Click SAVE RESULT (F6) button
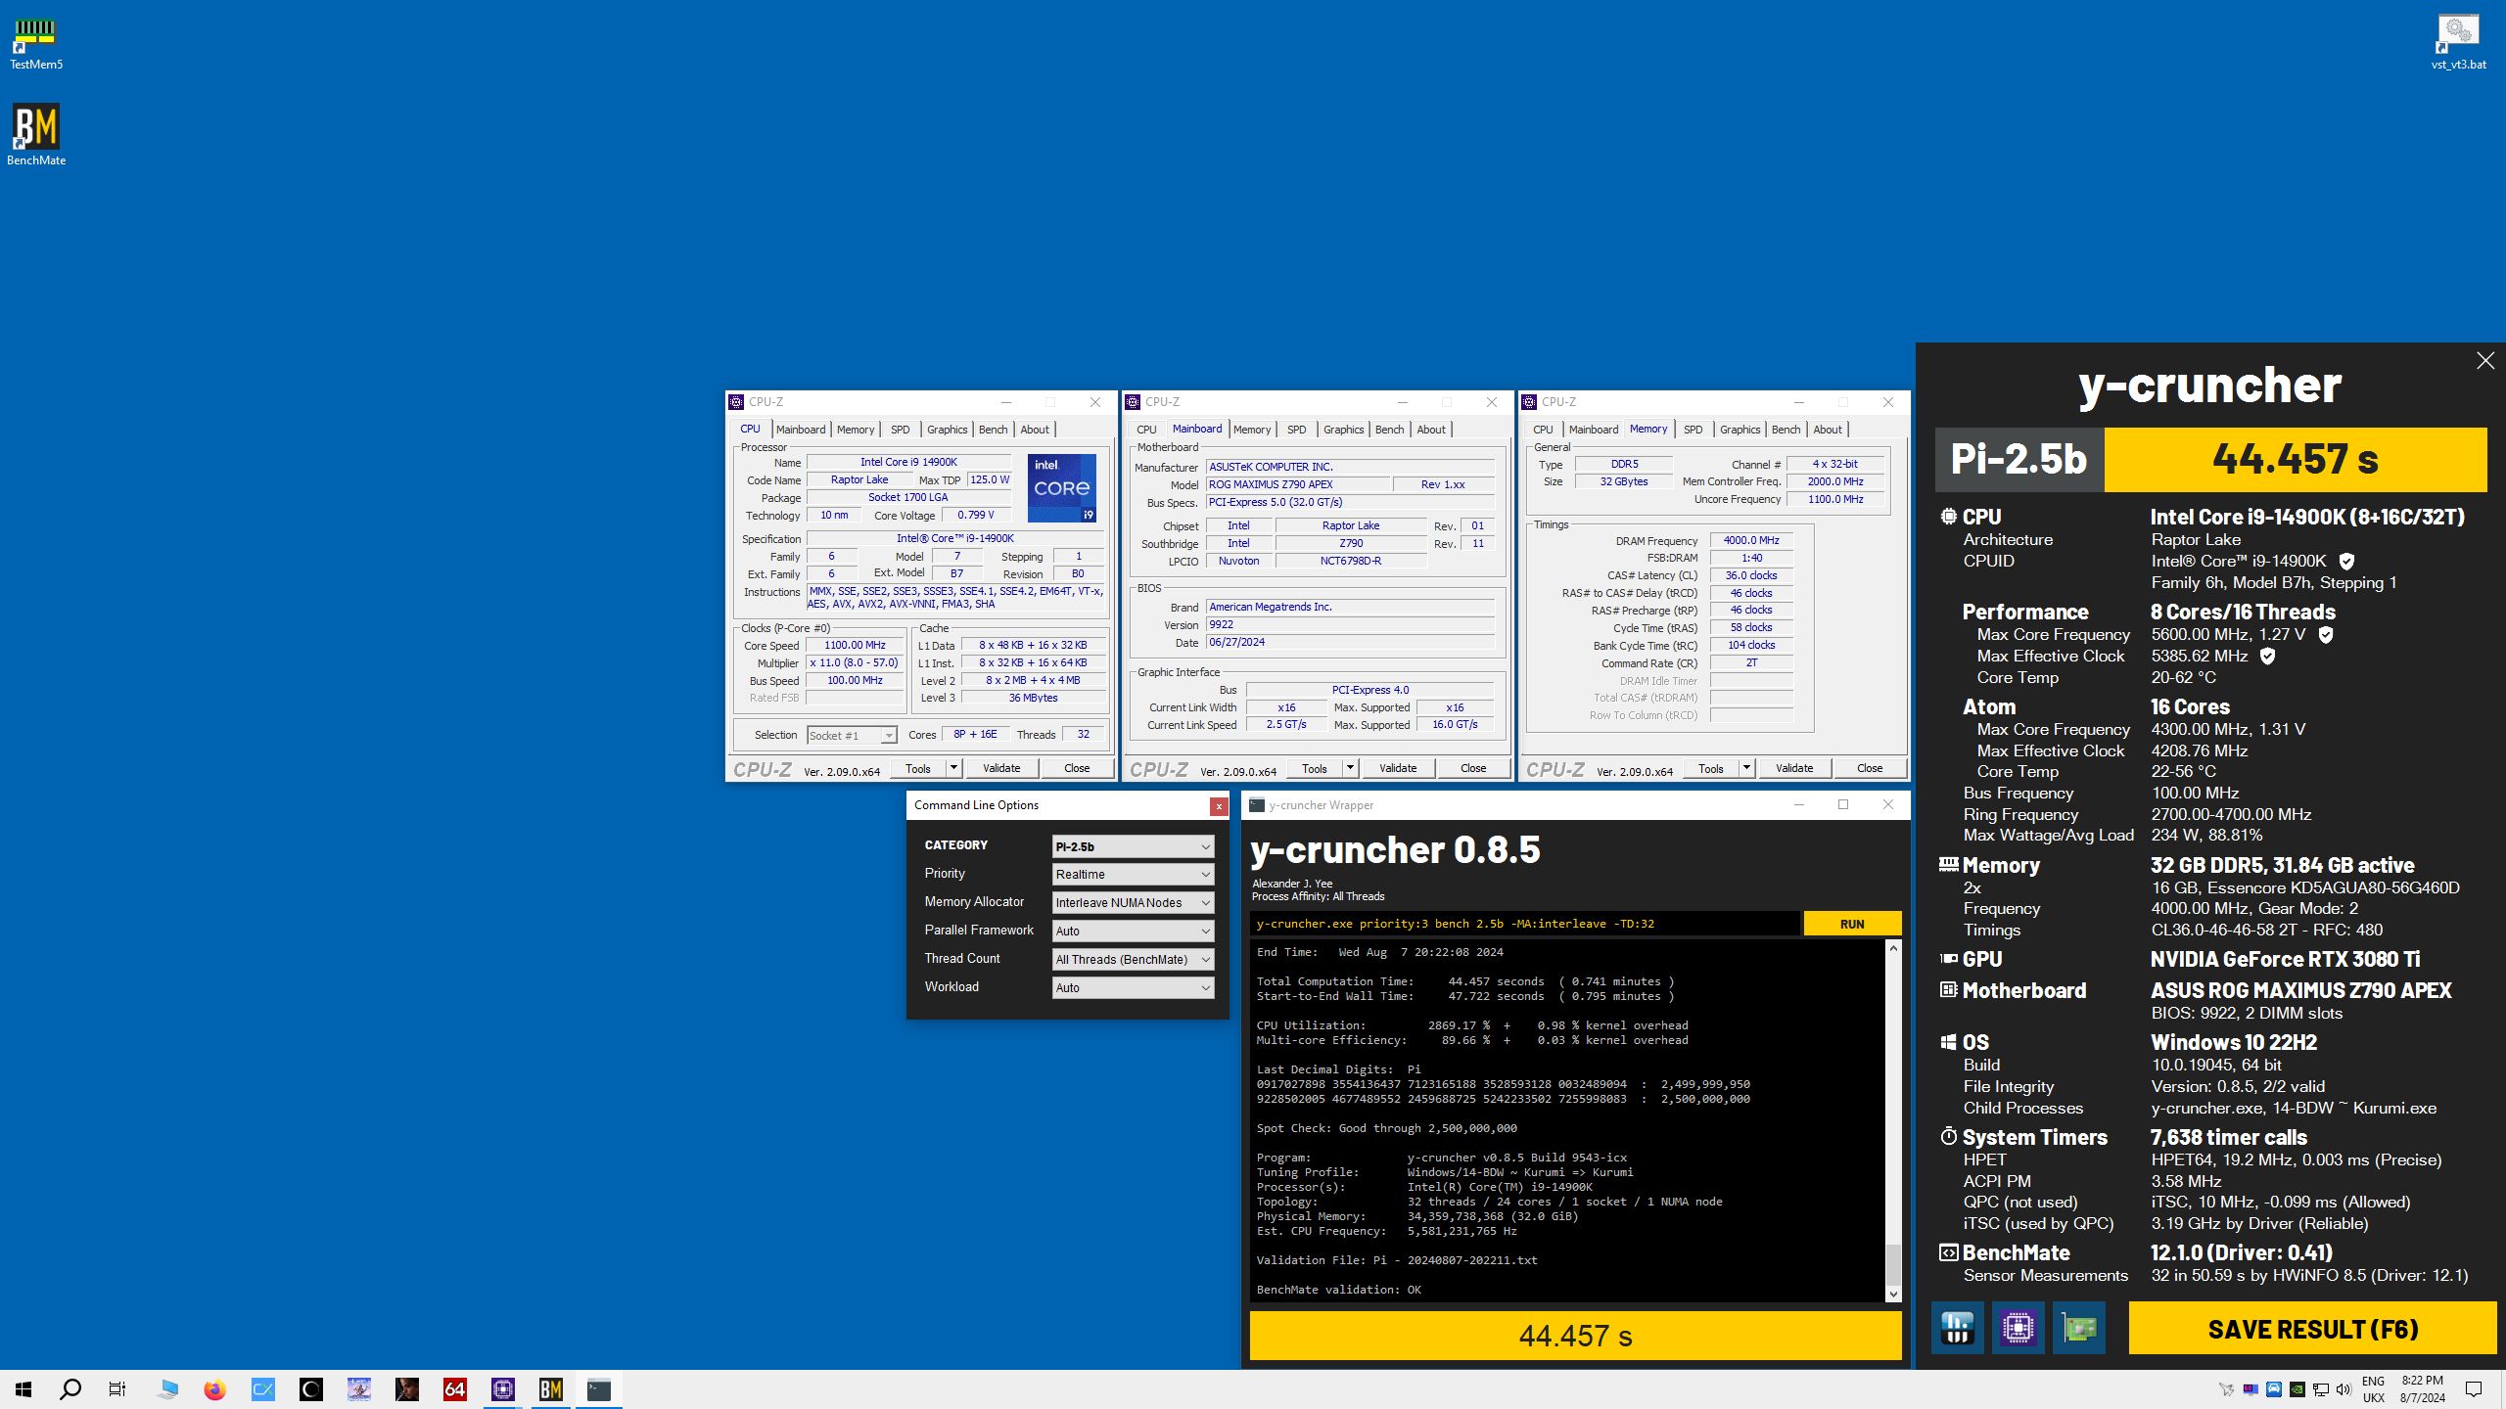This screenshot has width=2506, height=1409. coord(2312,1329)
